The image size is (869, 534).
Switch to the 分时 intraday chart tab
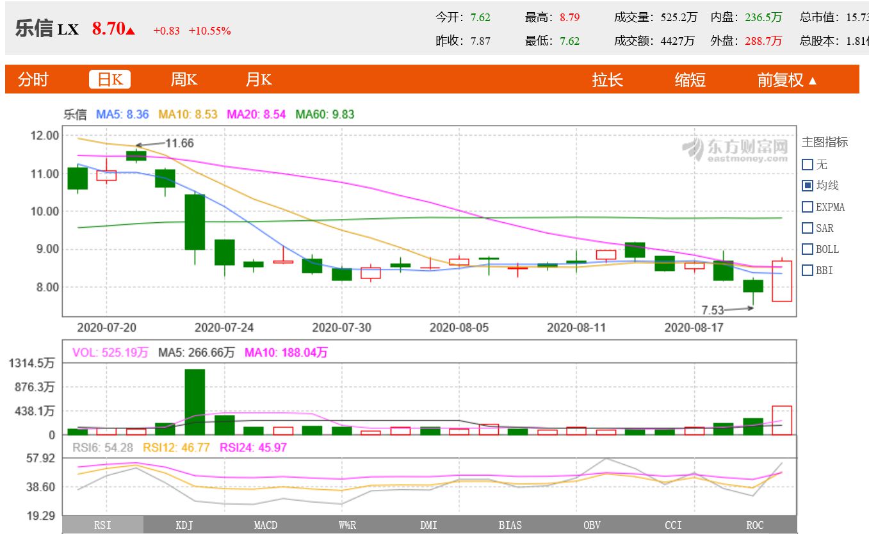tap(33, 79)
